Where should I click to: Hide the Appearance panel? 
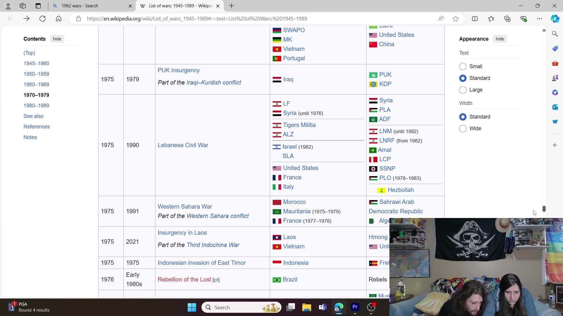coord(500,39)
